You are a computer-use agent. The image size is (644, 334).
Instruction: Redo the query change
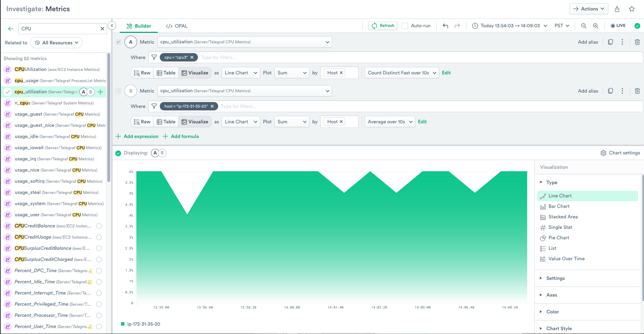[457, 26]
